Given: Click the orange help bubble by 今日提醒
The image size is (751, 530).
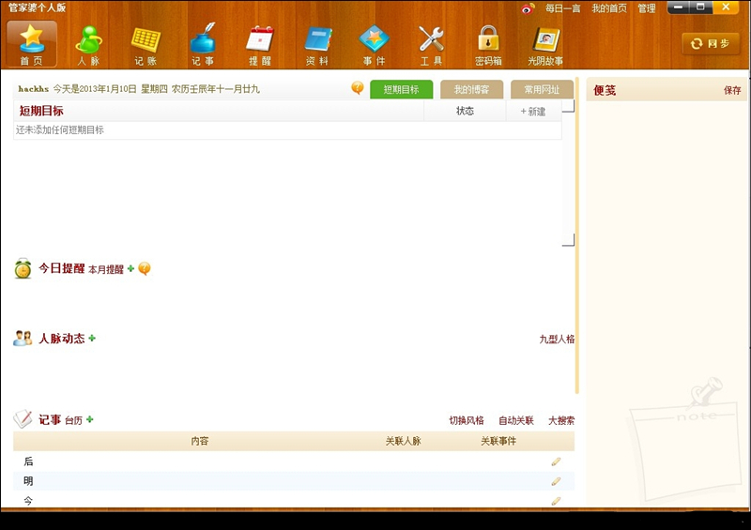Looking at the screenshot, I should tap(145, 268).
